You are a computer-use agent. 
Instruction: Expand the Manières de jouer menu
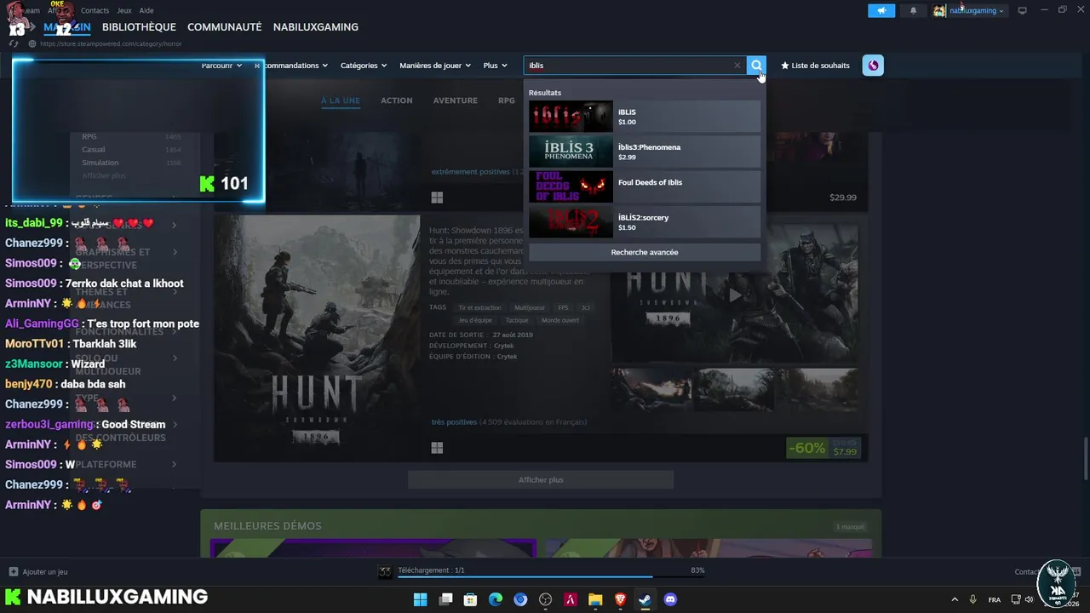(x=435, y=66)
